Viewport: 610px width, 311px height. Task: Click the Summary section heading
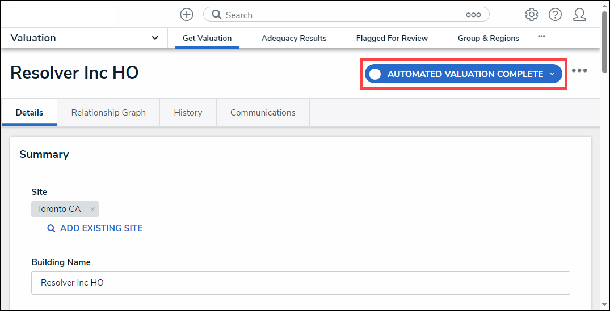[44, 155]
